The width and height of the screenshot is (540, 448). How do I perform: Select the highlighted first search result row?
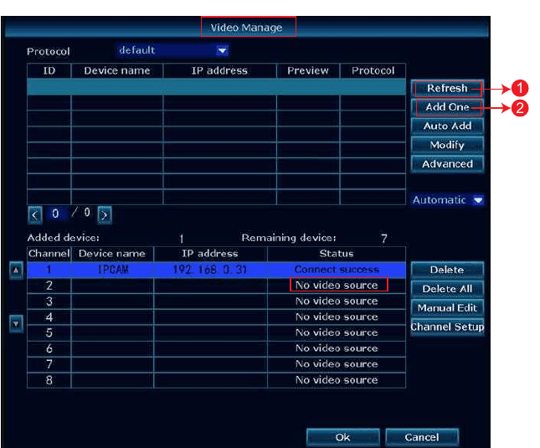click(216, 87)
